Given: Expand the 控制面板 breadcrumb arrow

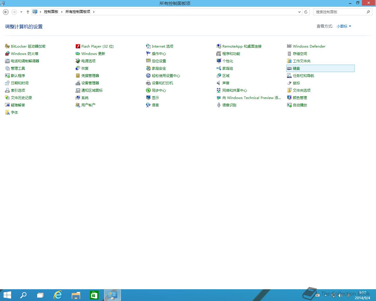Looking at the screenshot, I should click(x=62, y=12).
